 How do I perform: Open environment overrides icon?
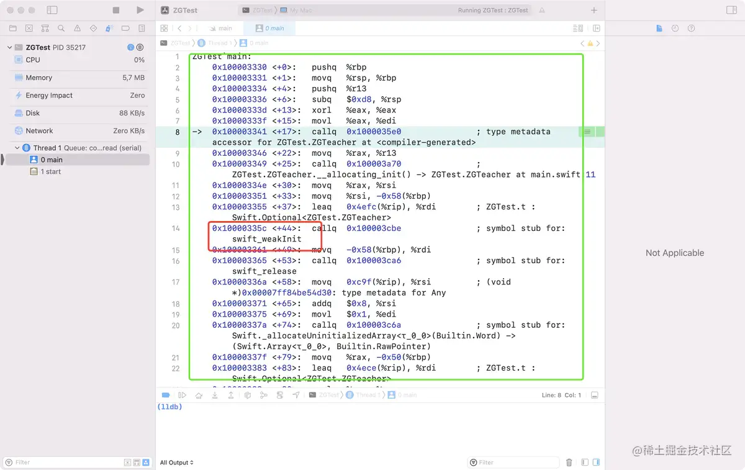coord(280,395)
